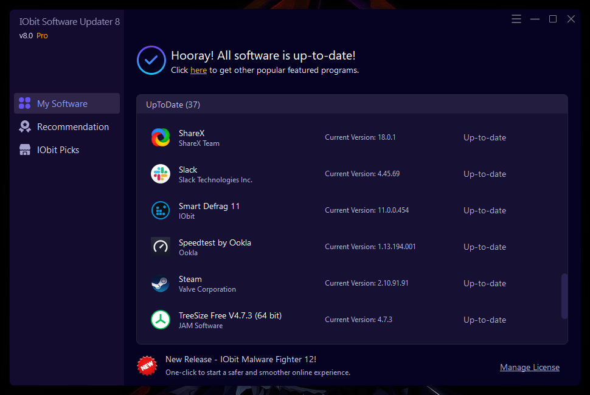Click the JAM Software publisher text
This screenshot has width=590, height=395.
[201, 326]
